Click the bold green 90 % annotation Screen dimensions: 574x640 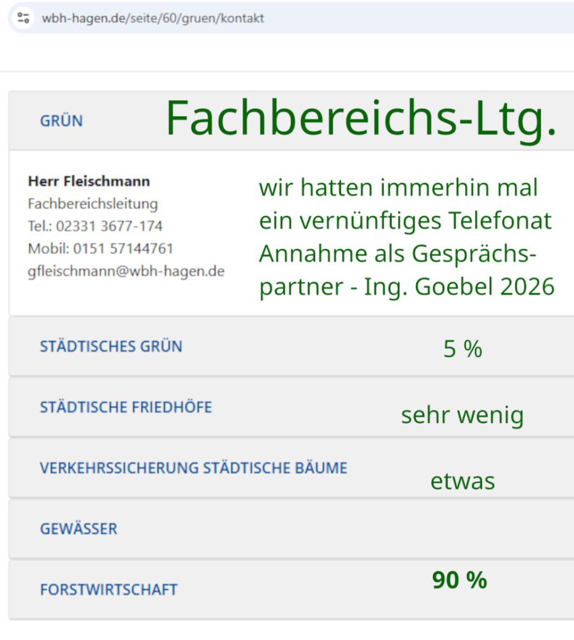click(459, 580)
